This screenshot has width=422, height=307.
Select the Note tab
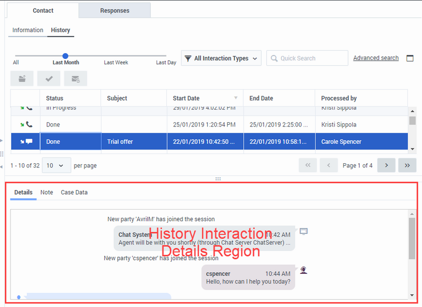47,192
